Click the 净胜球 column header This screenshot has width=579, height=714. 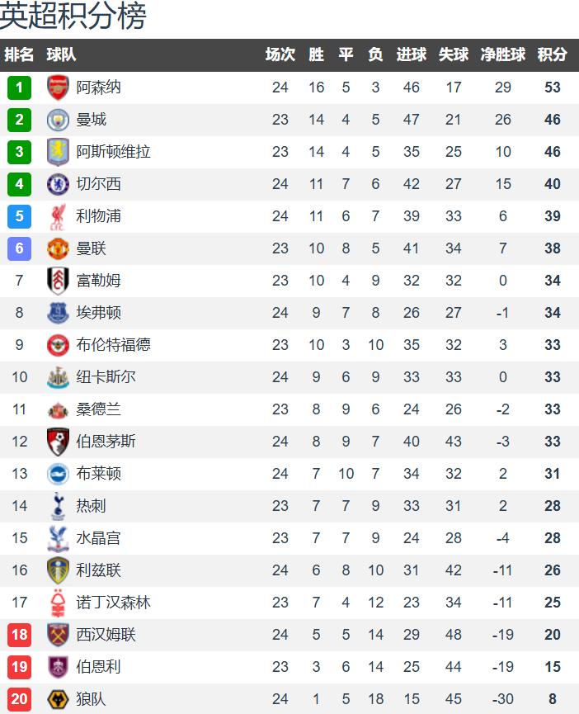[502, 55]
